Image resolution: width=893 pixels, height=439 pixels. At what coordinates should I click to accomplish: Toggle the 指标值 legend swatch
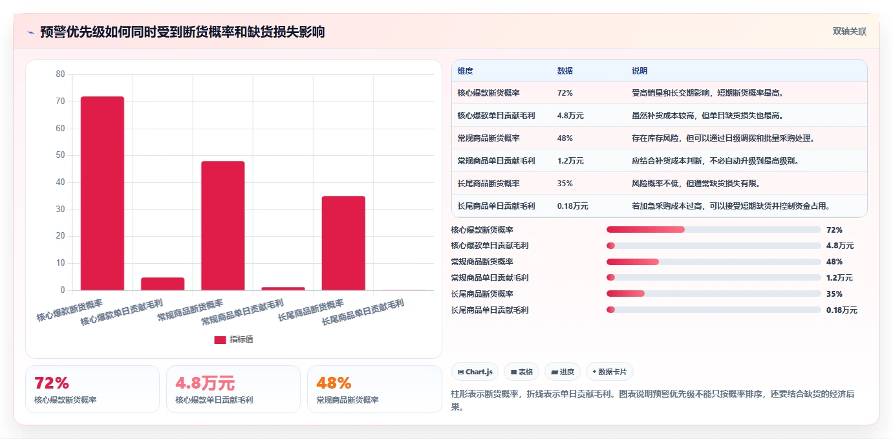[220, 339]
